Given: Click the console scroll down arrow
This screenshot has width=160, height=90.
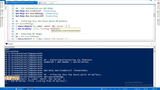Looking at the screenshot, I should click(154, 86).
